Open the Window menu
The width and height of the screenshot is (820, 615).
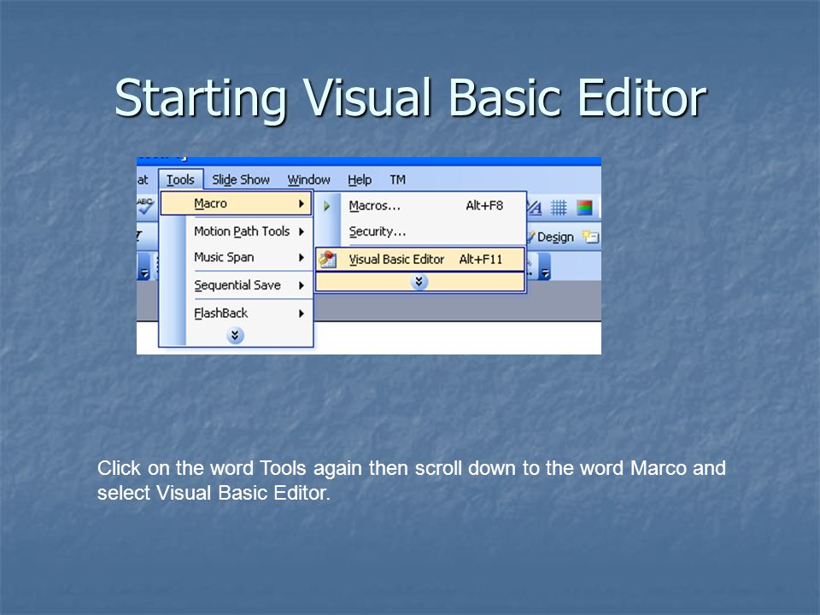tap(308, 180)
